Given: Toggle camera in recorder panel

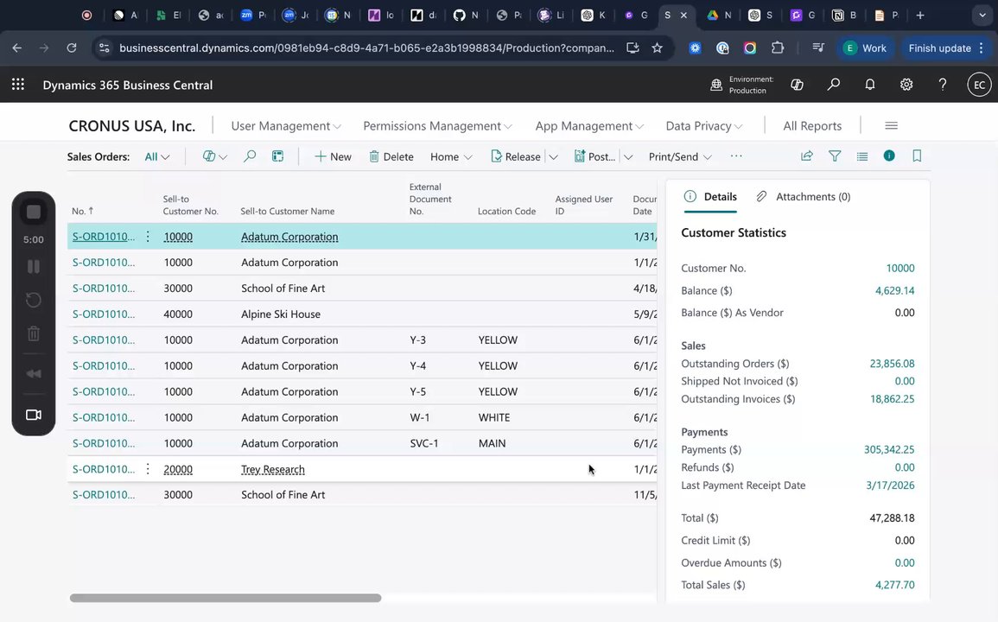Looking at the screenshot, I should [x=33, y=415].
